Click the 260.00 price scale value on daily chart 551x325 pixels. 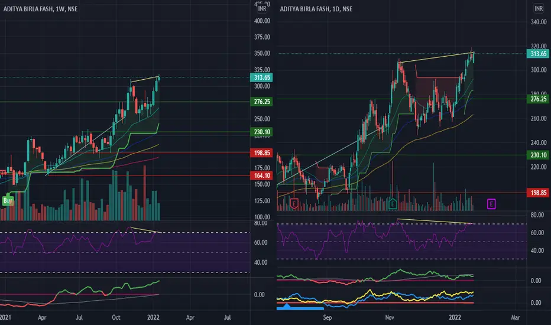(539, 118)
